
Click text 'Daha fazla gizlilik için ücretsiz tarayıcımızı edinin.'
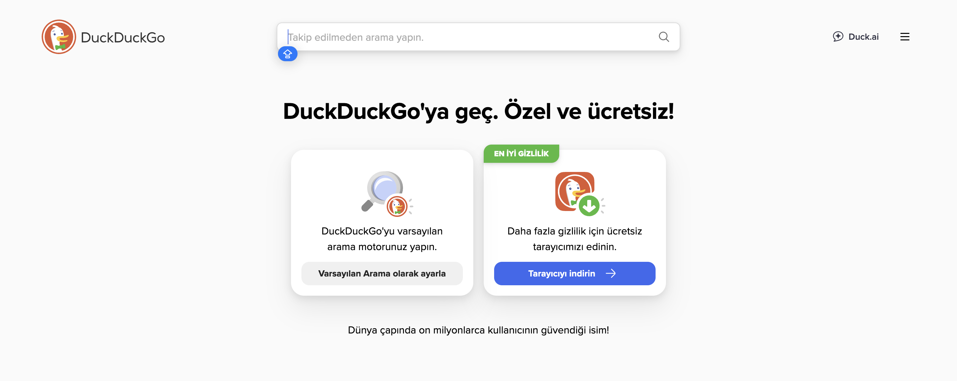point(574,239)
